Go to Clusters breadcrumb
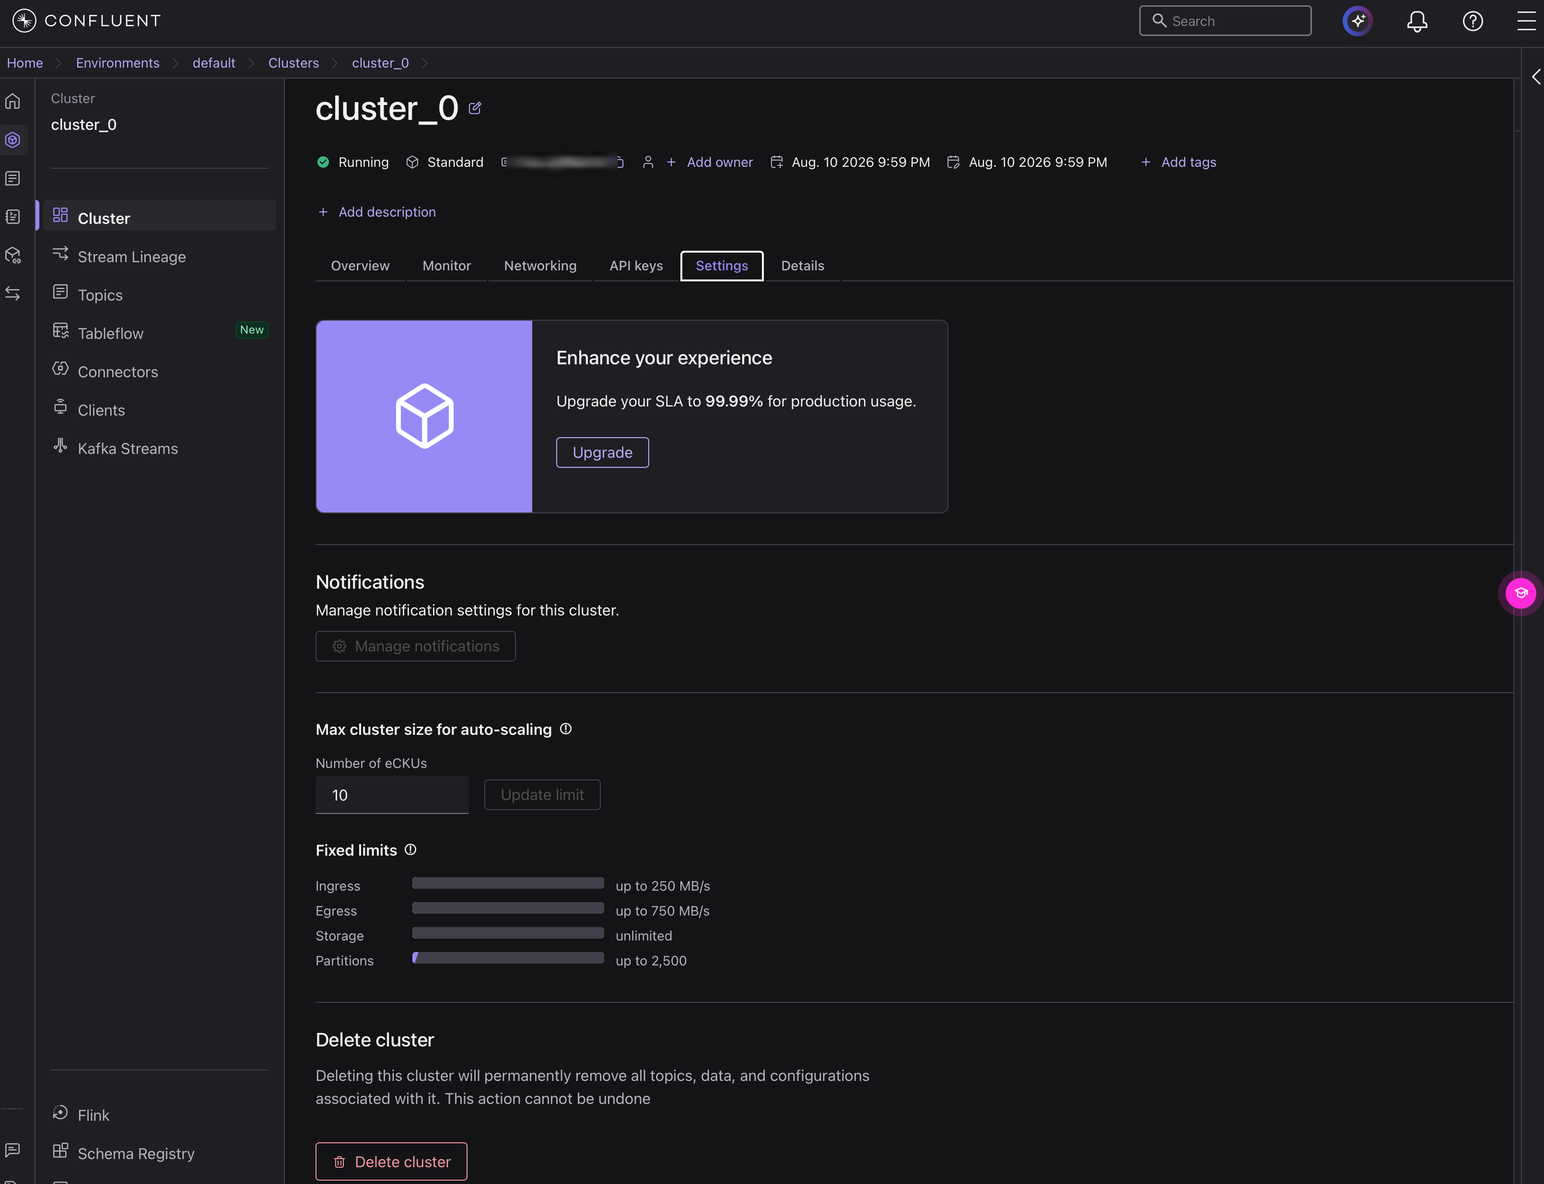This screenshot has width=1544, height=1184. click(x=293, y=63)
